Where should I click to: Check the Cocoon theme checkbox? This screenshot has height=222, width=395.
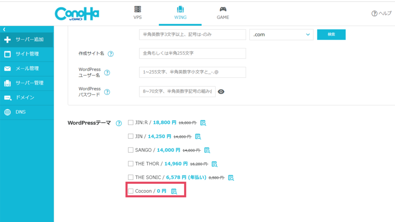[130, 191]
